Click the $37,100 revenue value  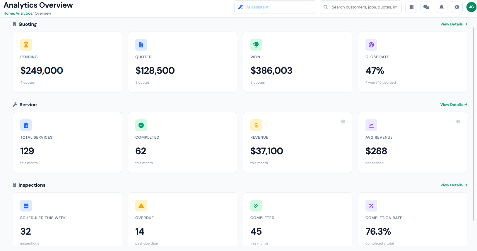267,151
